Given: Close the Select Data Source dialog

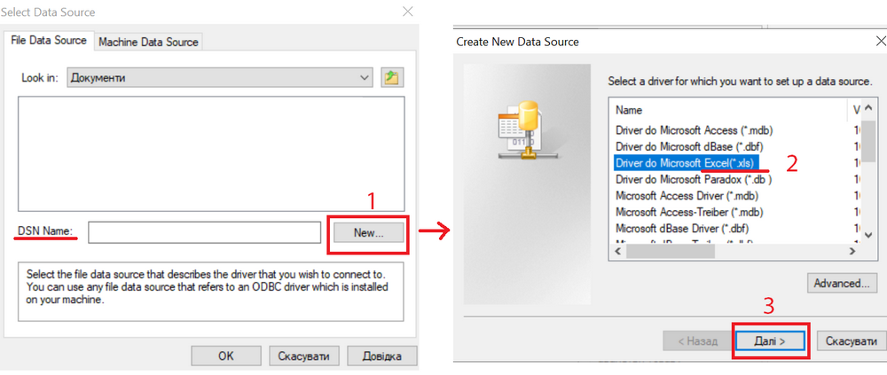Looking at the screenshot, I should coord(407,12).
